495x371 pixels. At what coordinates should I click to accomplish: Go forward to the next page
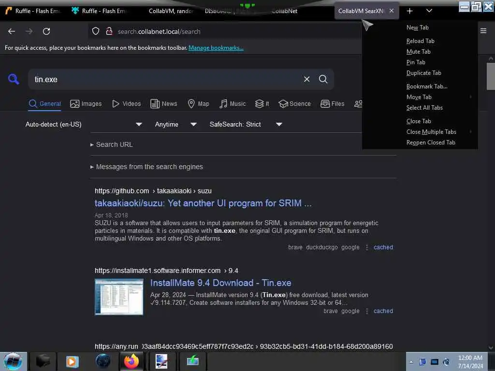29,31
